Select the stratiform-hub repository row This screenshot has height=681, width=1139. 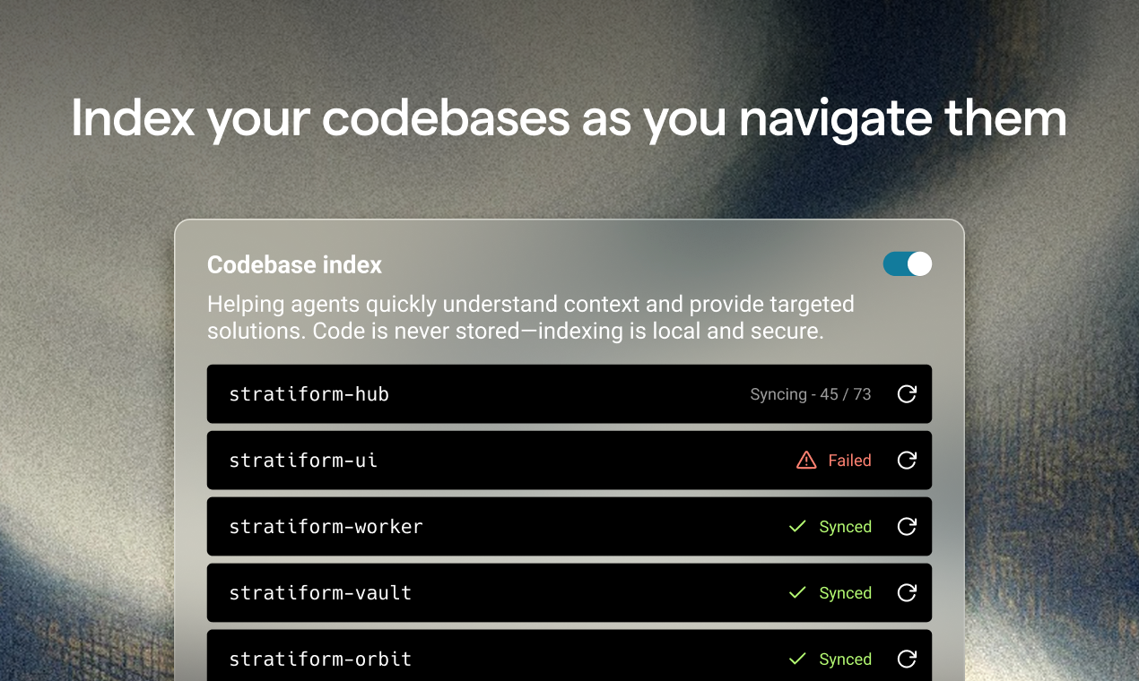click(x=569, y=394)
